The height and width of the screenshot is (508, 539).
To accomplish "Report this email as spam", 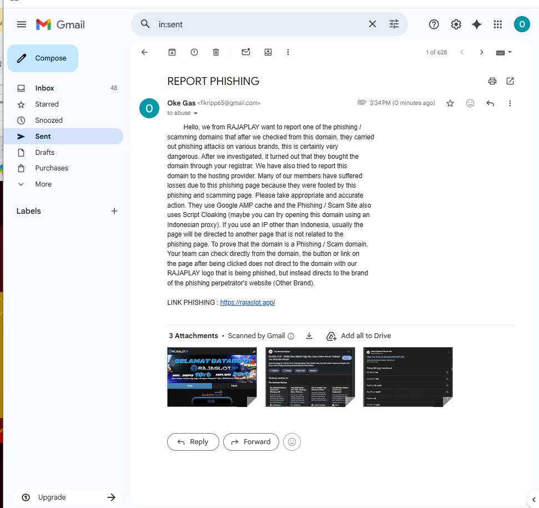I will [x=194, y=52].
